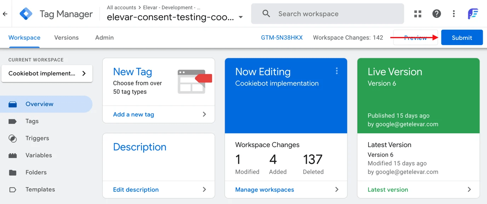This screenshot has height=204, width=487.
Task: Click your profile avatar
Action: 473,13
